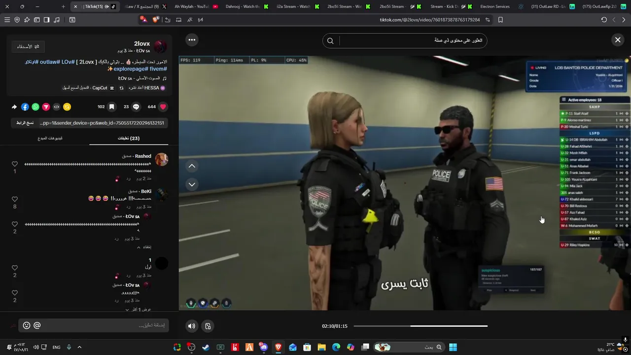The image size is (631, 355).
Task: Switch to the creator videos tab
Action: pos(50,138)
